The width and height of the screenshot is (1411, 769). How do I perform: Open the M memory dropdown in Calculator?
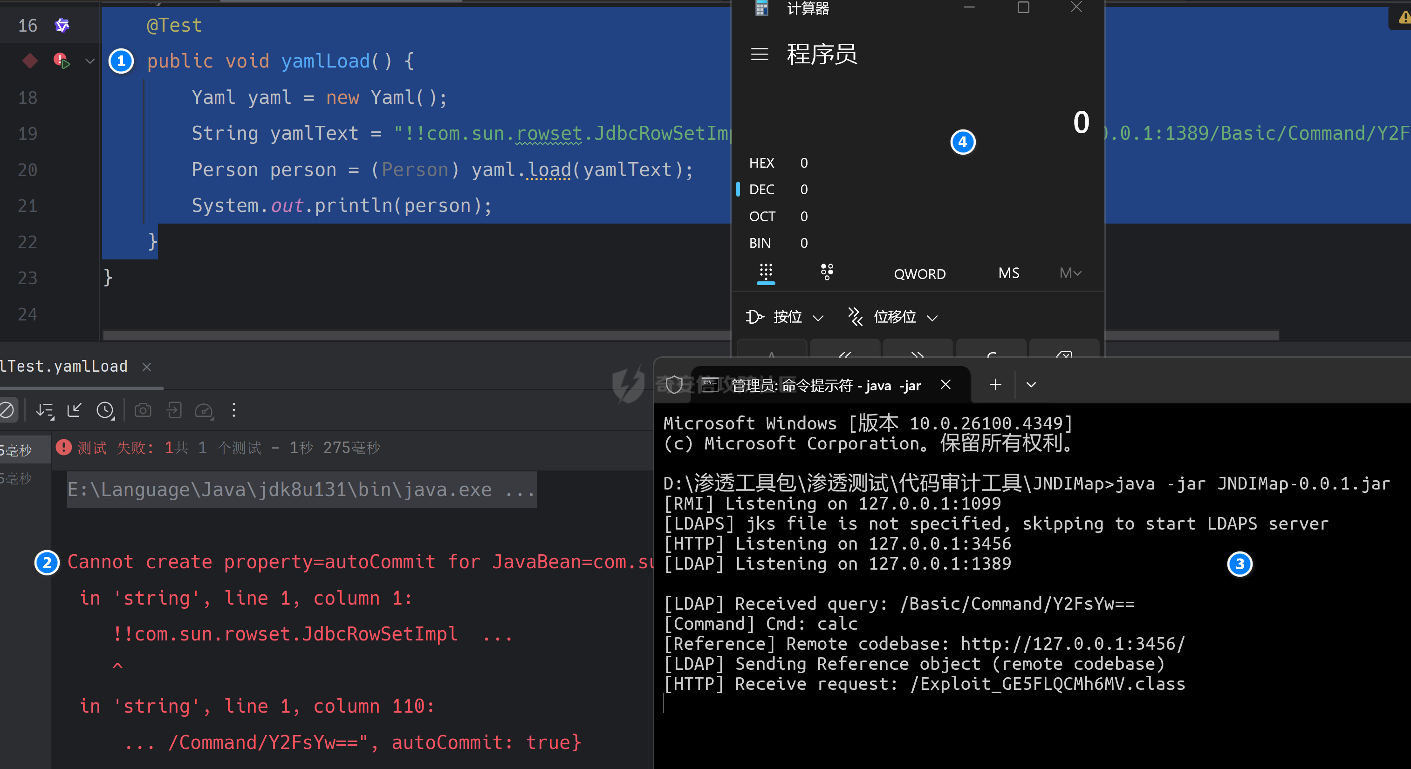[x=1070, y=273]
